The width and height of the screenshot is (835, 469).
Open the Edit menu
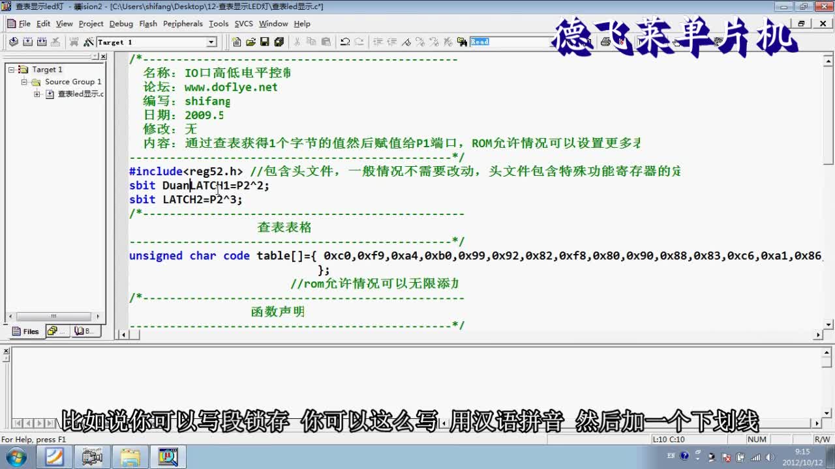pos(43,23)
